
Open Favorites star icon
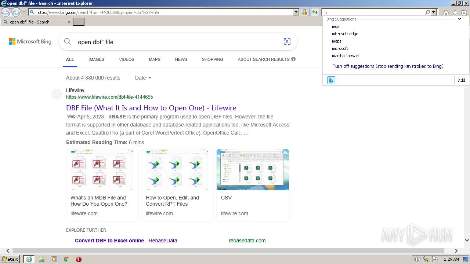click(x=455, y=12)
